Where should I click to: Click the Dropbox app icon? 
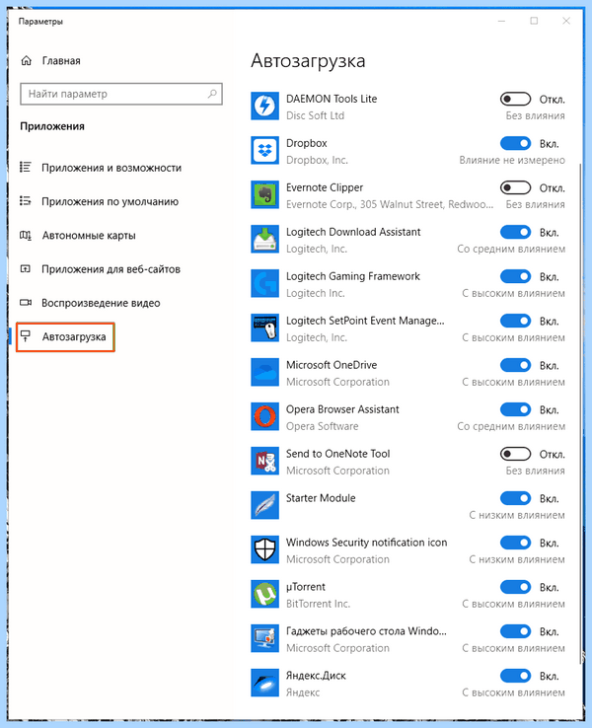tap(264, 150)
